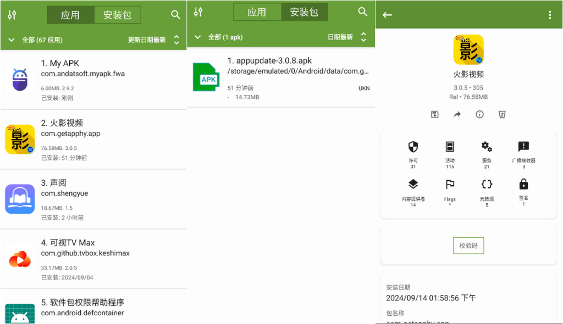
Task: Select the 安装包 tab in middle panel
Action: coord(304,12)
